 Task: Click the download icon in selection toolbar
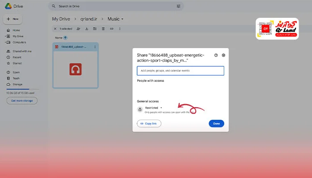click(x=86, y=29)
